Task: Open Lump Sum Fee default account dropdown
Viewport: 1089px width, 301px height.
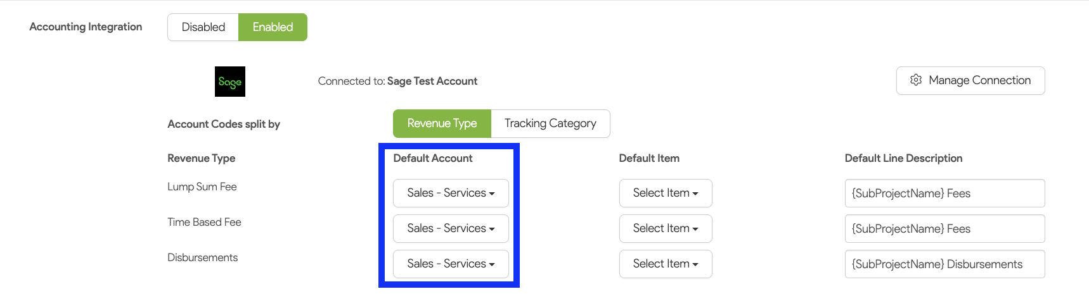Action: (451, 193)
